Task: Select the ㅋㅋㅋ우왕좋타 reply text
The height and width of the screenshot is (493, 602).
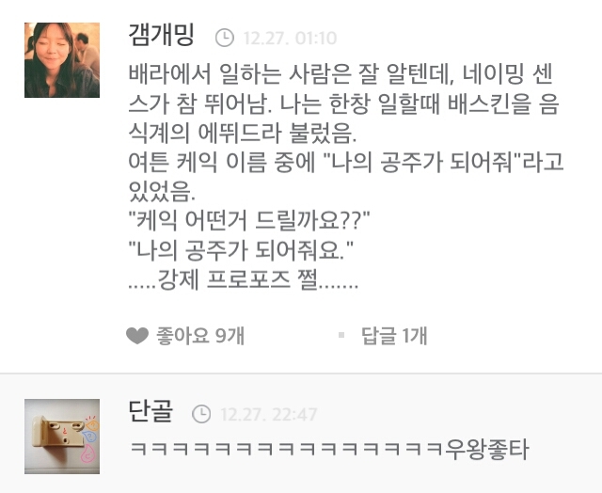Action: [x=330, y=449]
